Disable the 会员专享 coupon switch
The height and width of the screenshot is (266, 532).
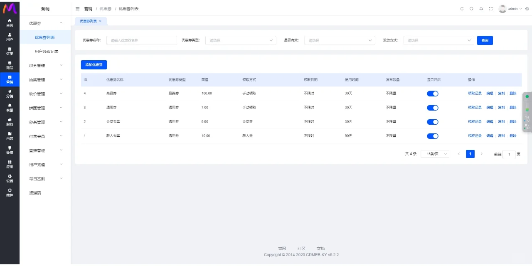click(x=432, y=122)
